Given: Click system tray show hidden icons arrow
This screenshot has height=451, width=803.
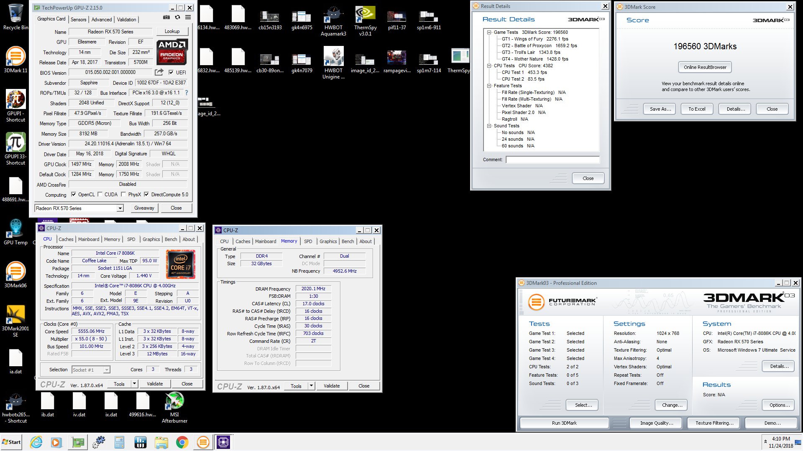Looking at the screenshot, I should 765,441.
